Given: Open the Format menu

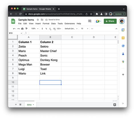Looking at the screenshot, I should (46, 24).
